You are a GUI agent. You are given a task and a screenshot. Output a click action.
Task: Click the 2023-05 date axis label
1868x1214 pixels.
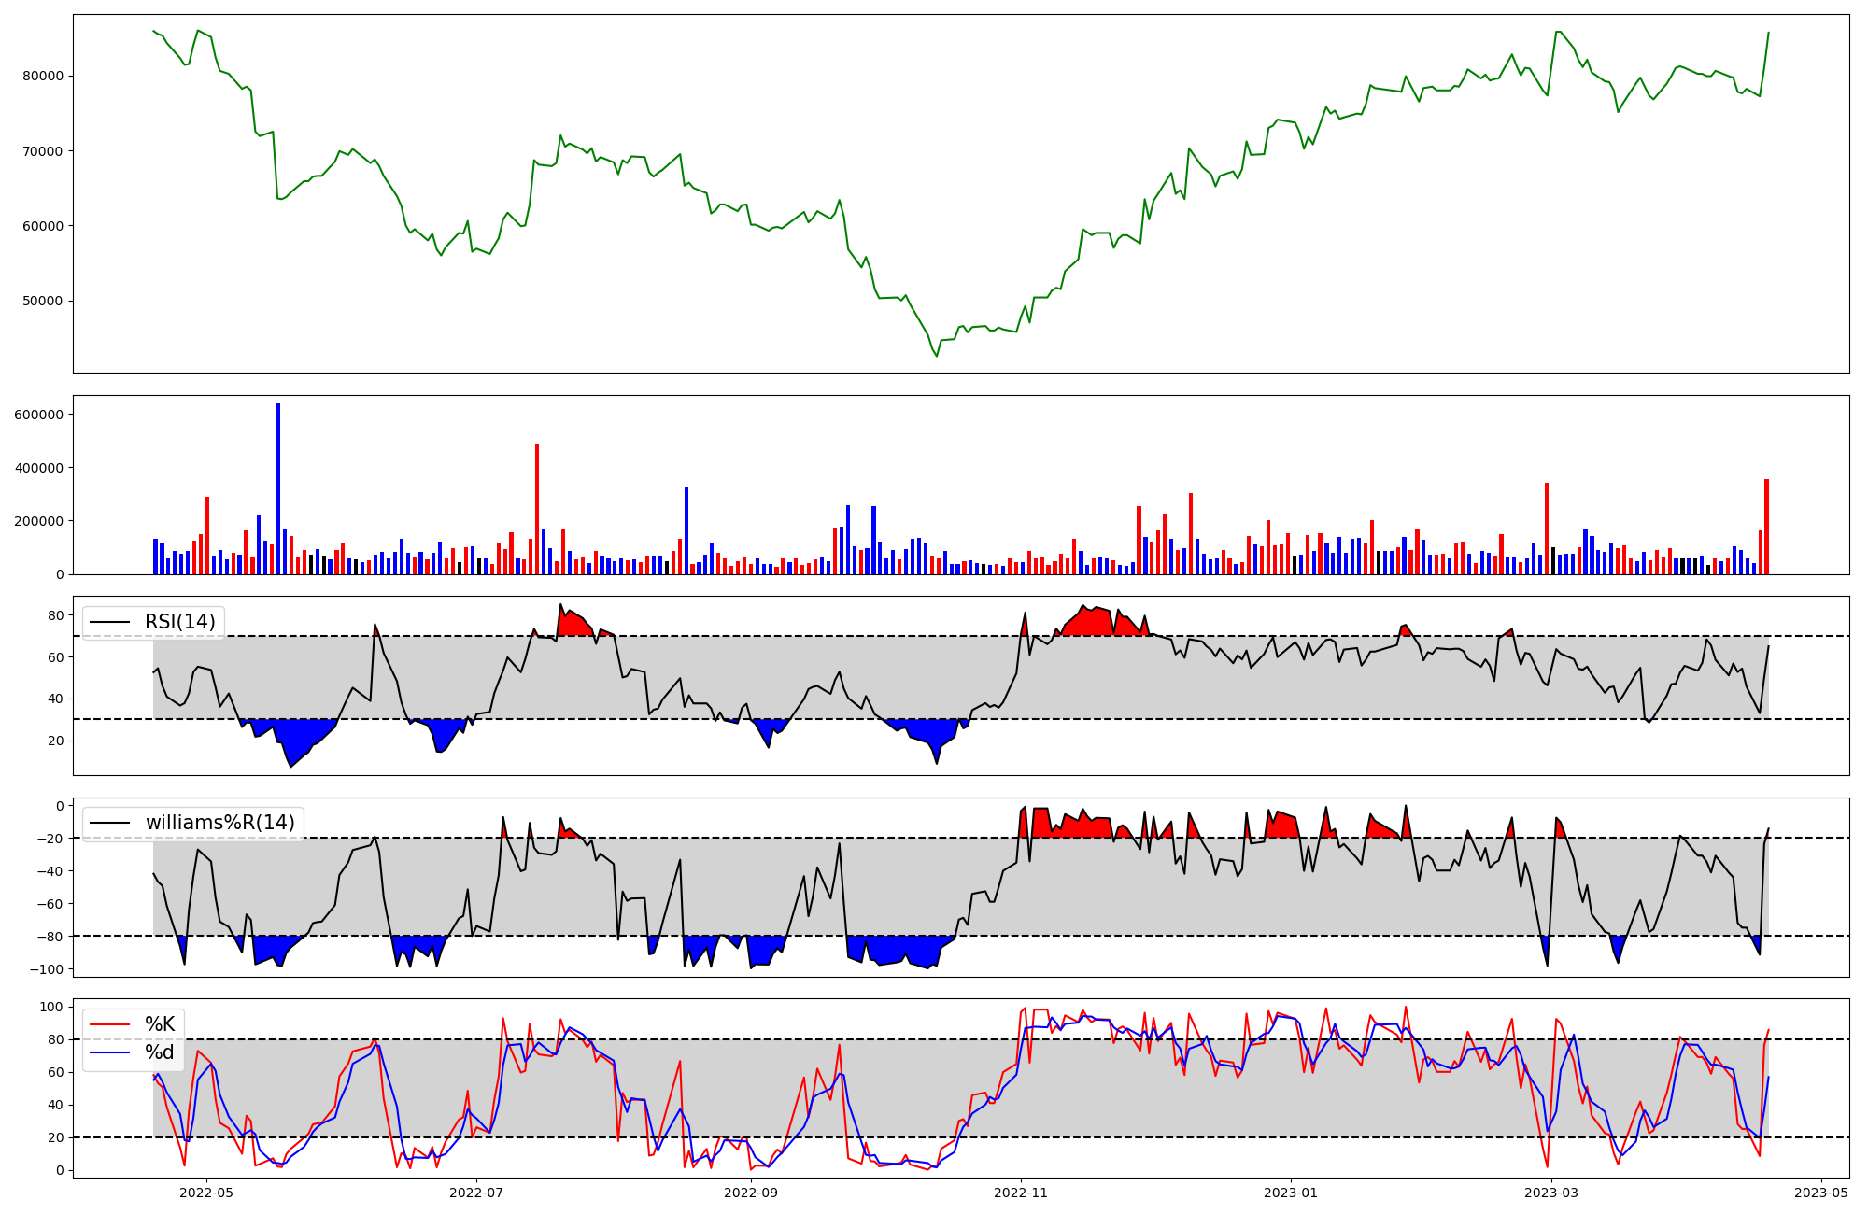coord(1821,1193)
